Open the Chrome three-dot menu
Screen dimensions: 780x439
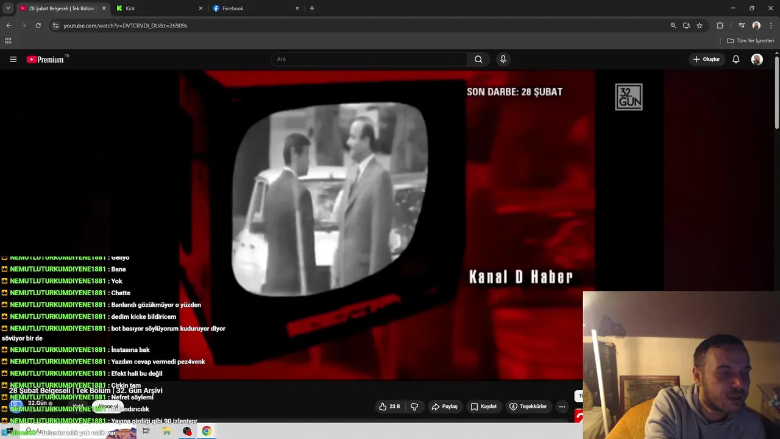point(771,26)
